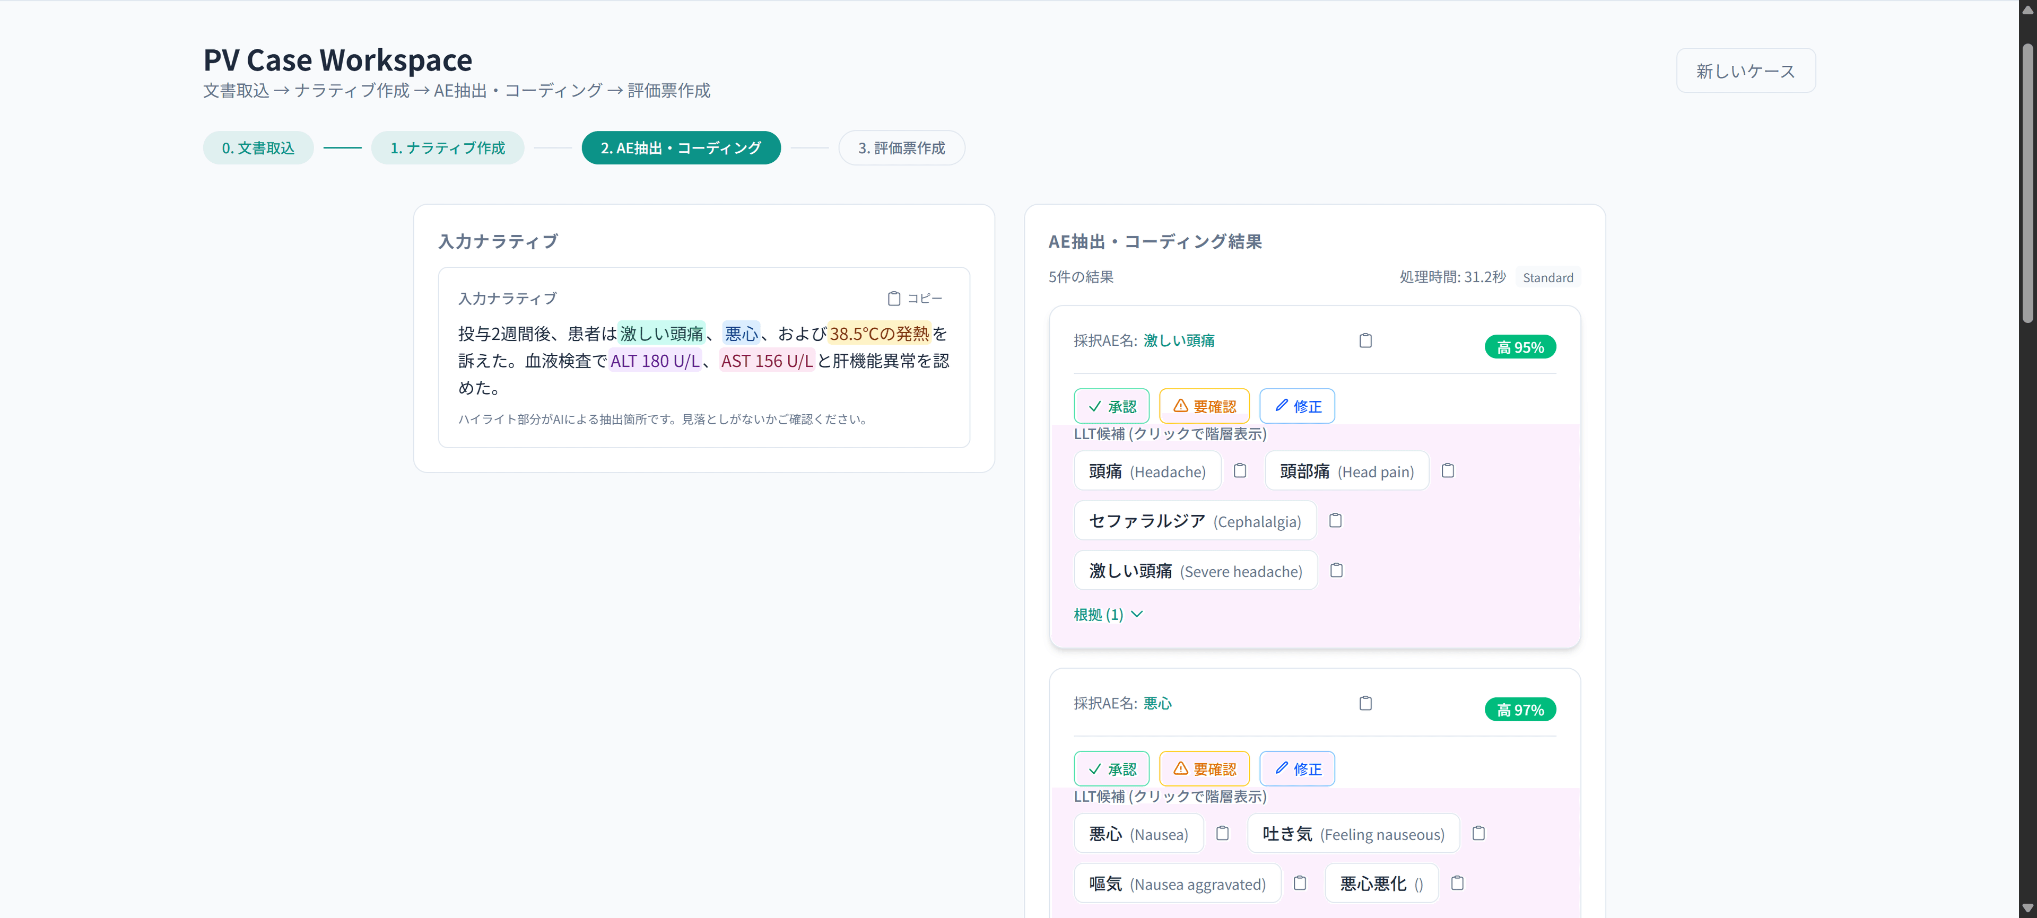
Task: Copy the 悪心悪化 LLT candidate
Action: (1457, 883)
